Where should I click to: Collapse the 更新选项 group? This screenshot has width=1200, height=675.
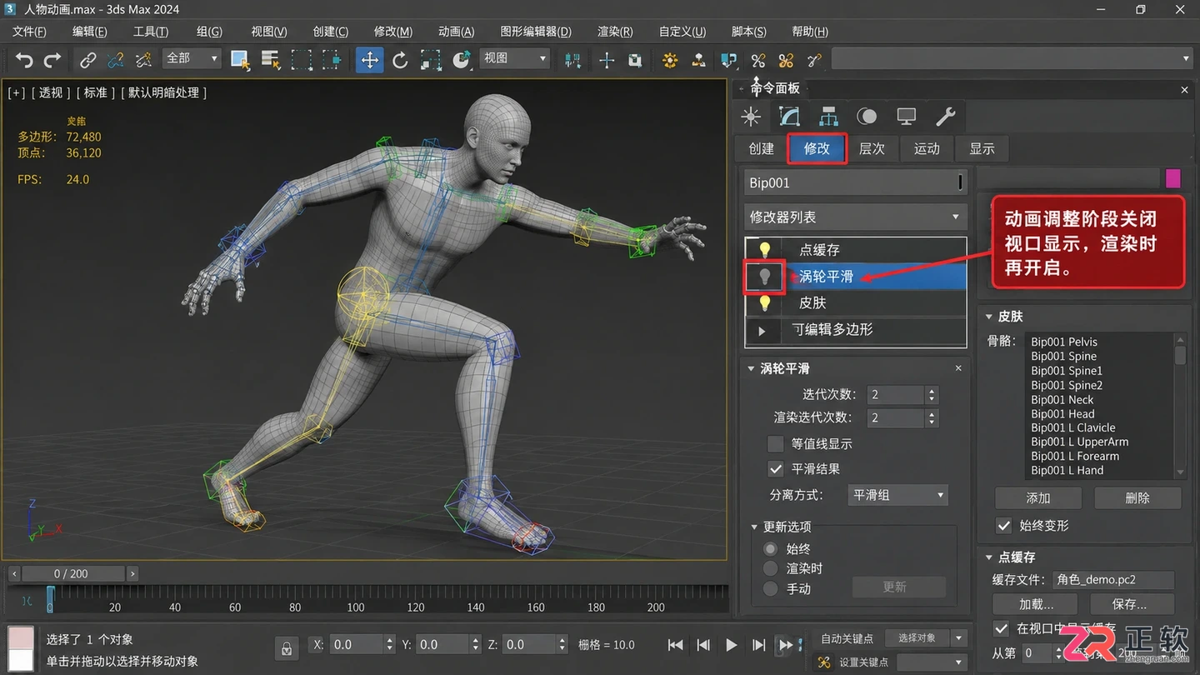[x=755, y=527]
